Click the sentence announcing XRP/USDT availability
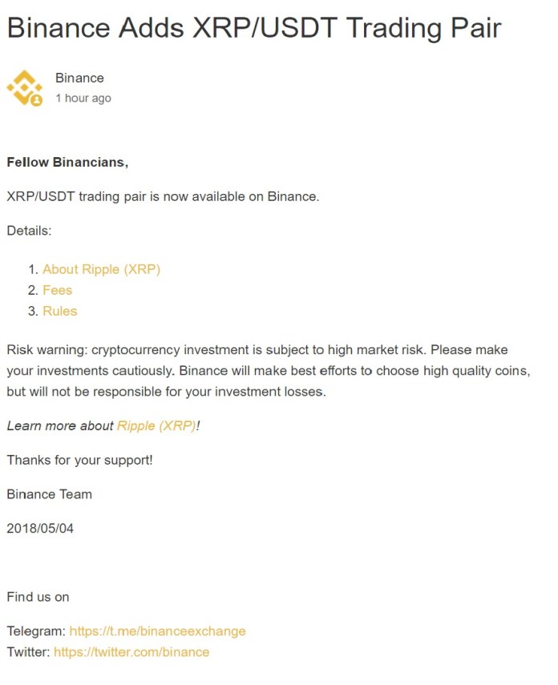This screenshot has height=685, width=558. click(x=163, y=196)
